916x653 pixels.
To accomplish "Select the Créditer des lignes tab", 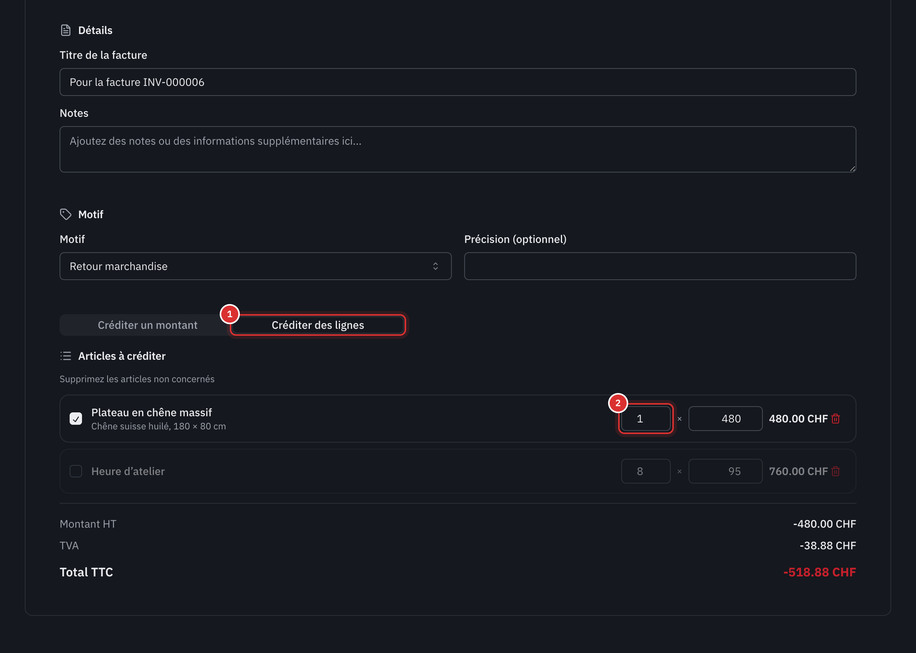I will pos(318,325).
